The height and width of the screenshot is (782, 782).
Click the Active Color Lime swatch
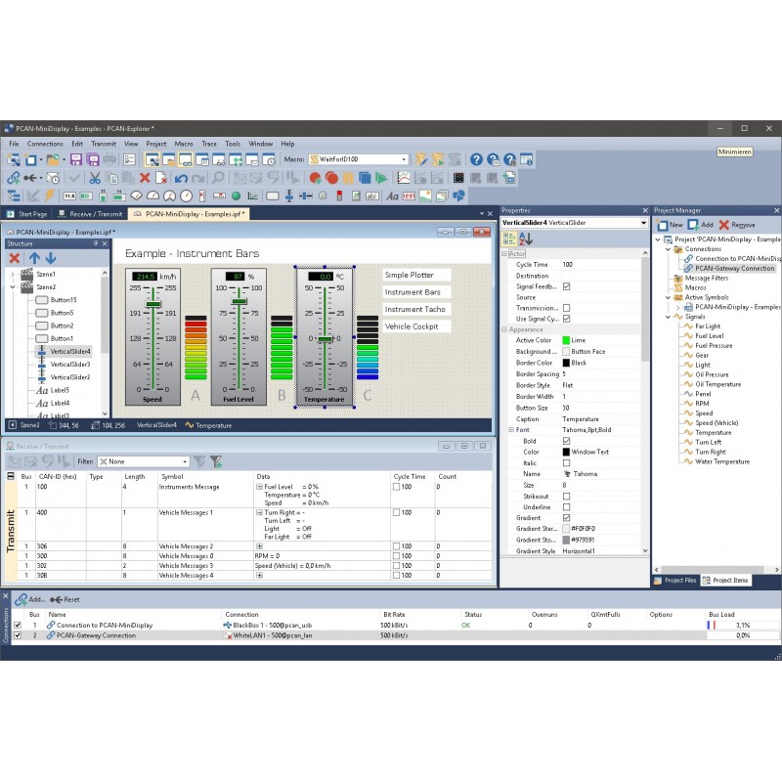tap(566, 340)
